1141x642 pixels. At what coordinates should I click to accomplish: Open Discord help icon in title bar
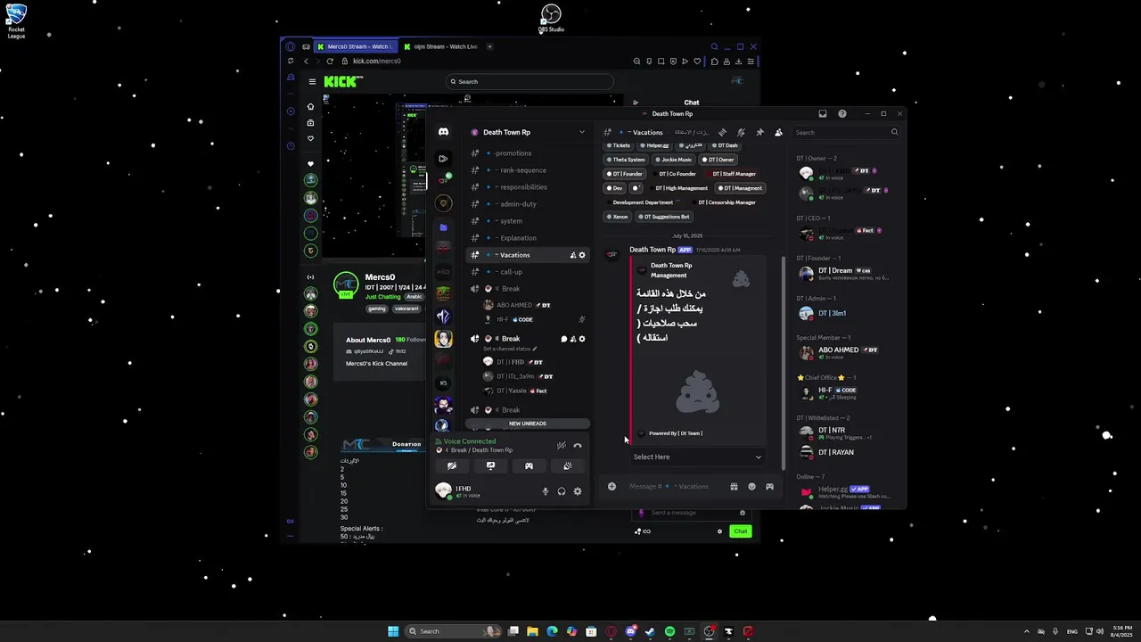842,114
